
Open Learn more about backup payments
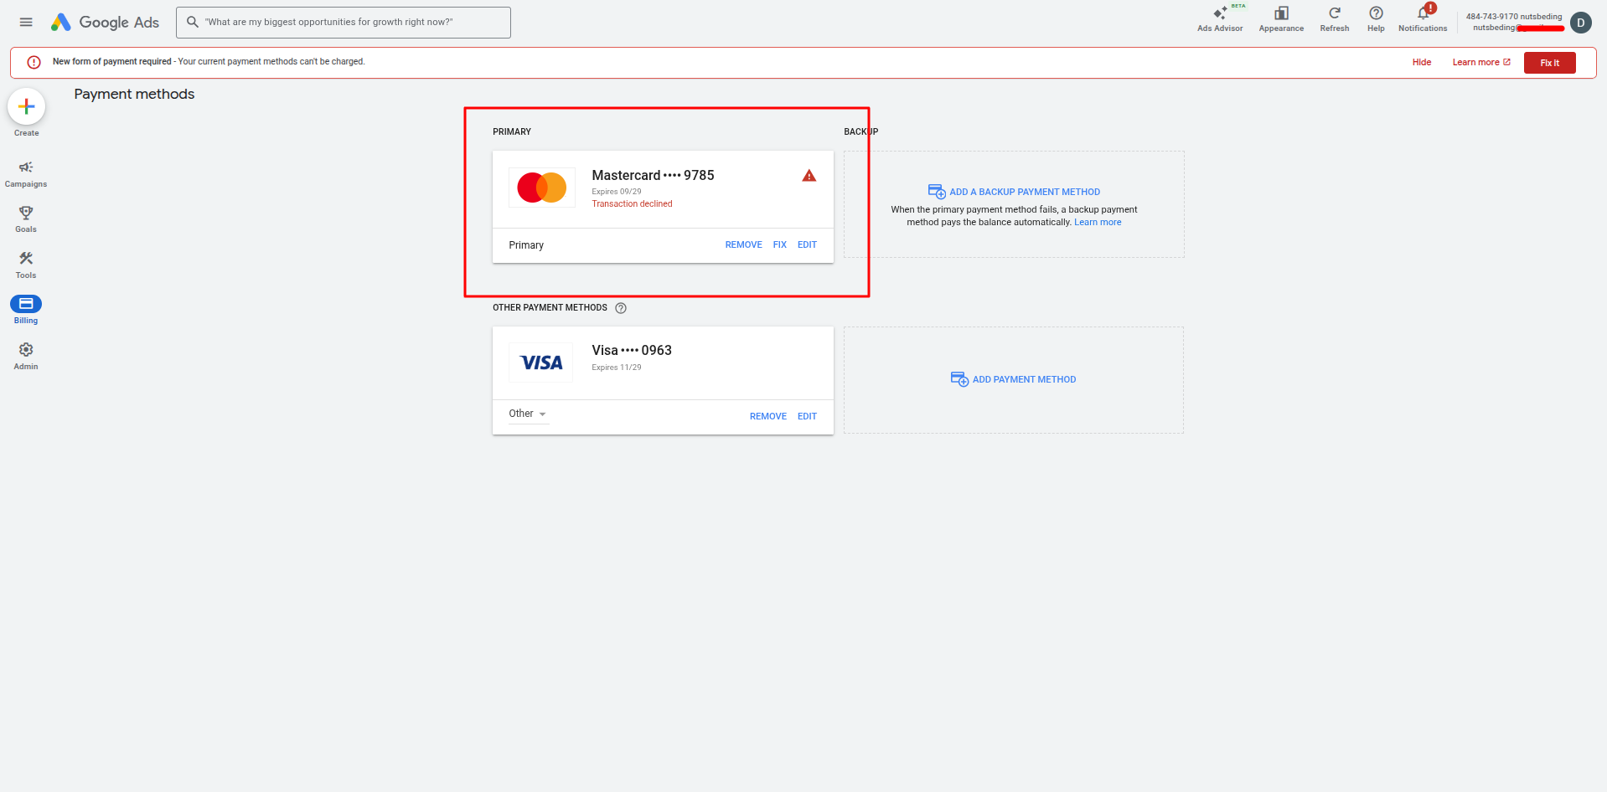[1098, 222]
